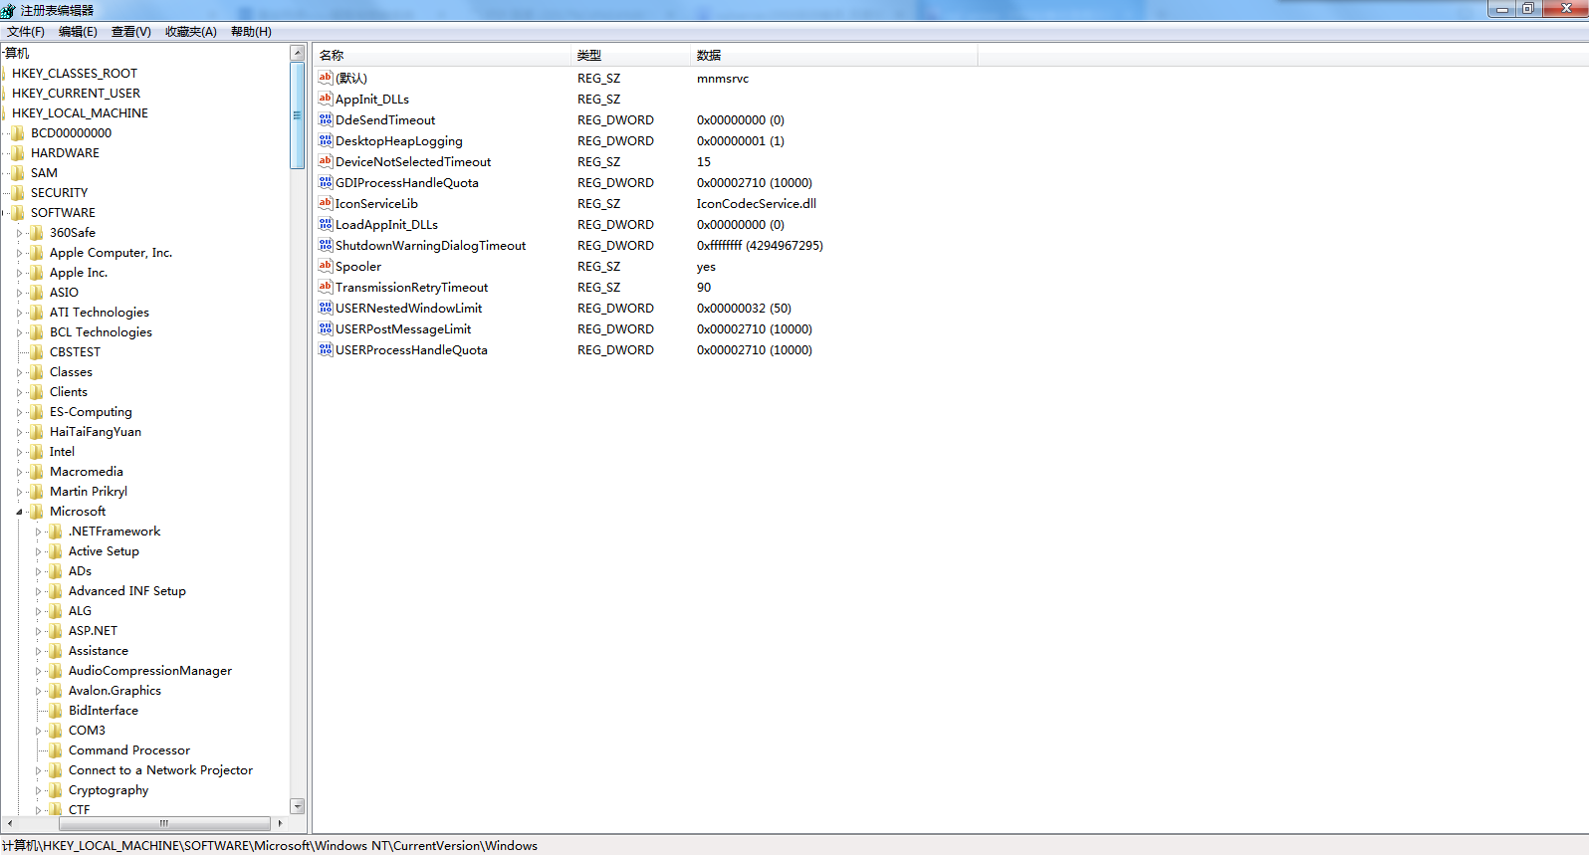
Task: Open the 文件(F) menu
Action: 26,32
